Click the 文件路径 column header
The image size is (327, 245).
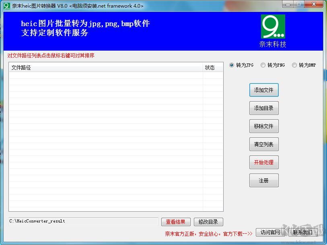pos(106,67)
